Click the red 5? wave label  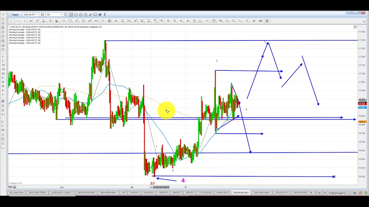point(153,184)
